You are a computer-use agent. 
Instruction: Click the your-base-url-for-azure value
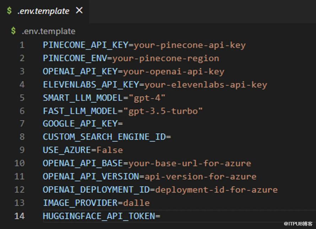tap(190, 163)
